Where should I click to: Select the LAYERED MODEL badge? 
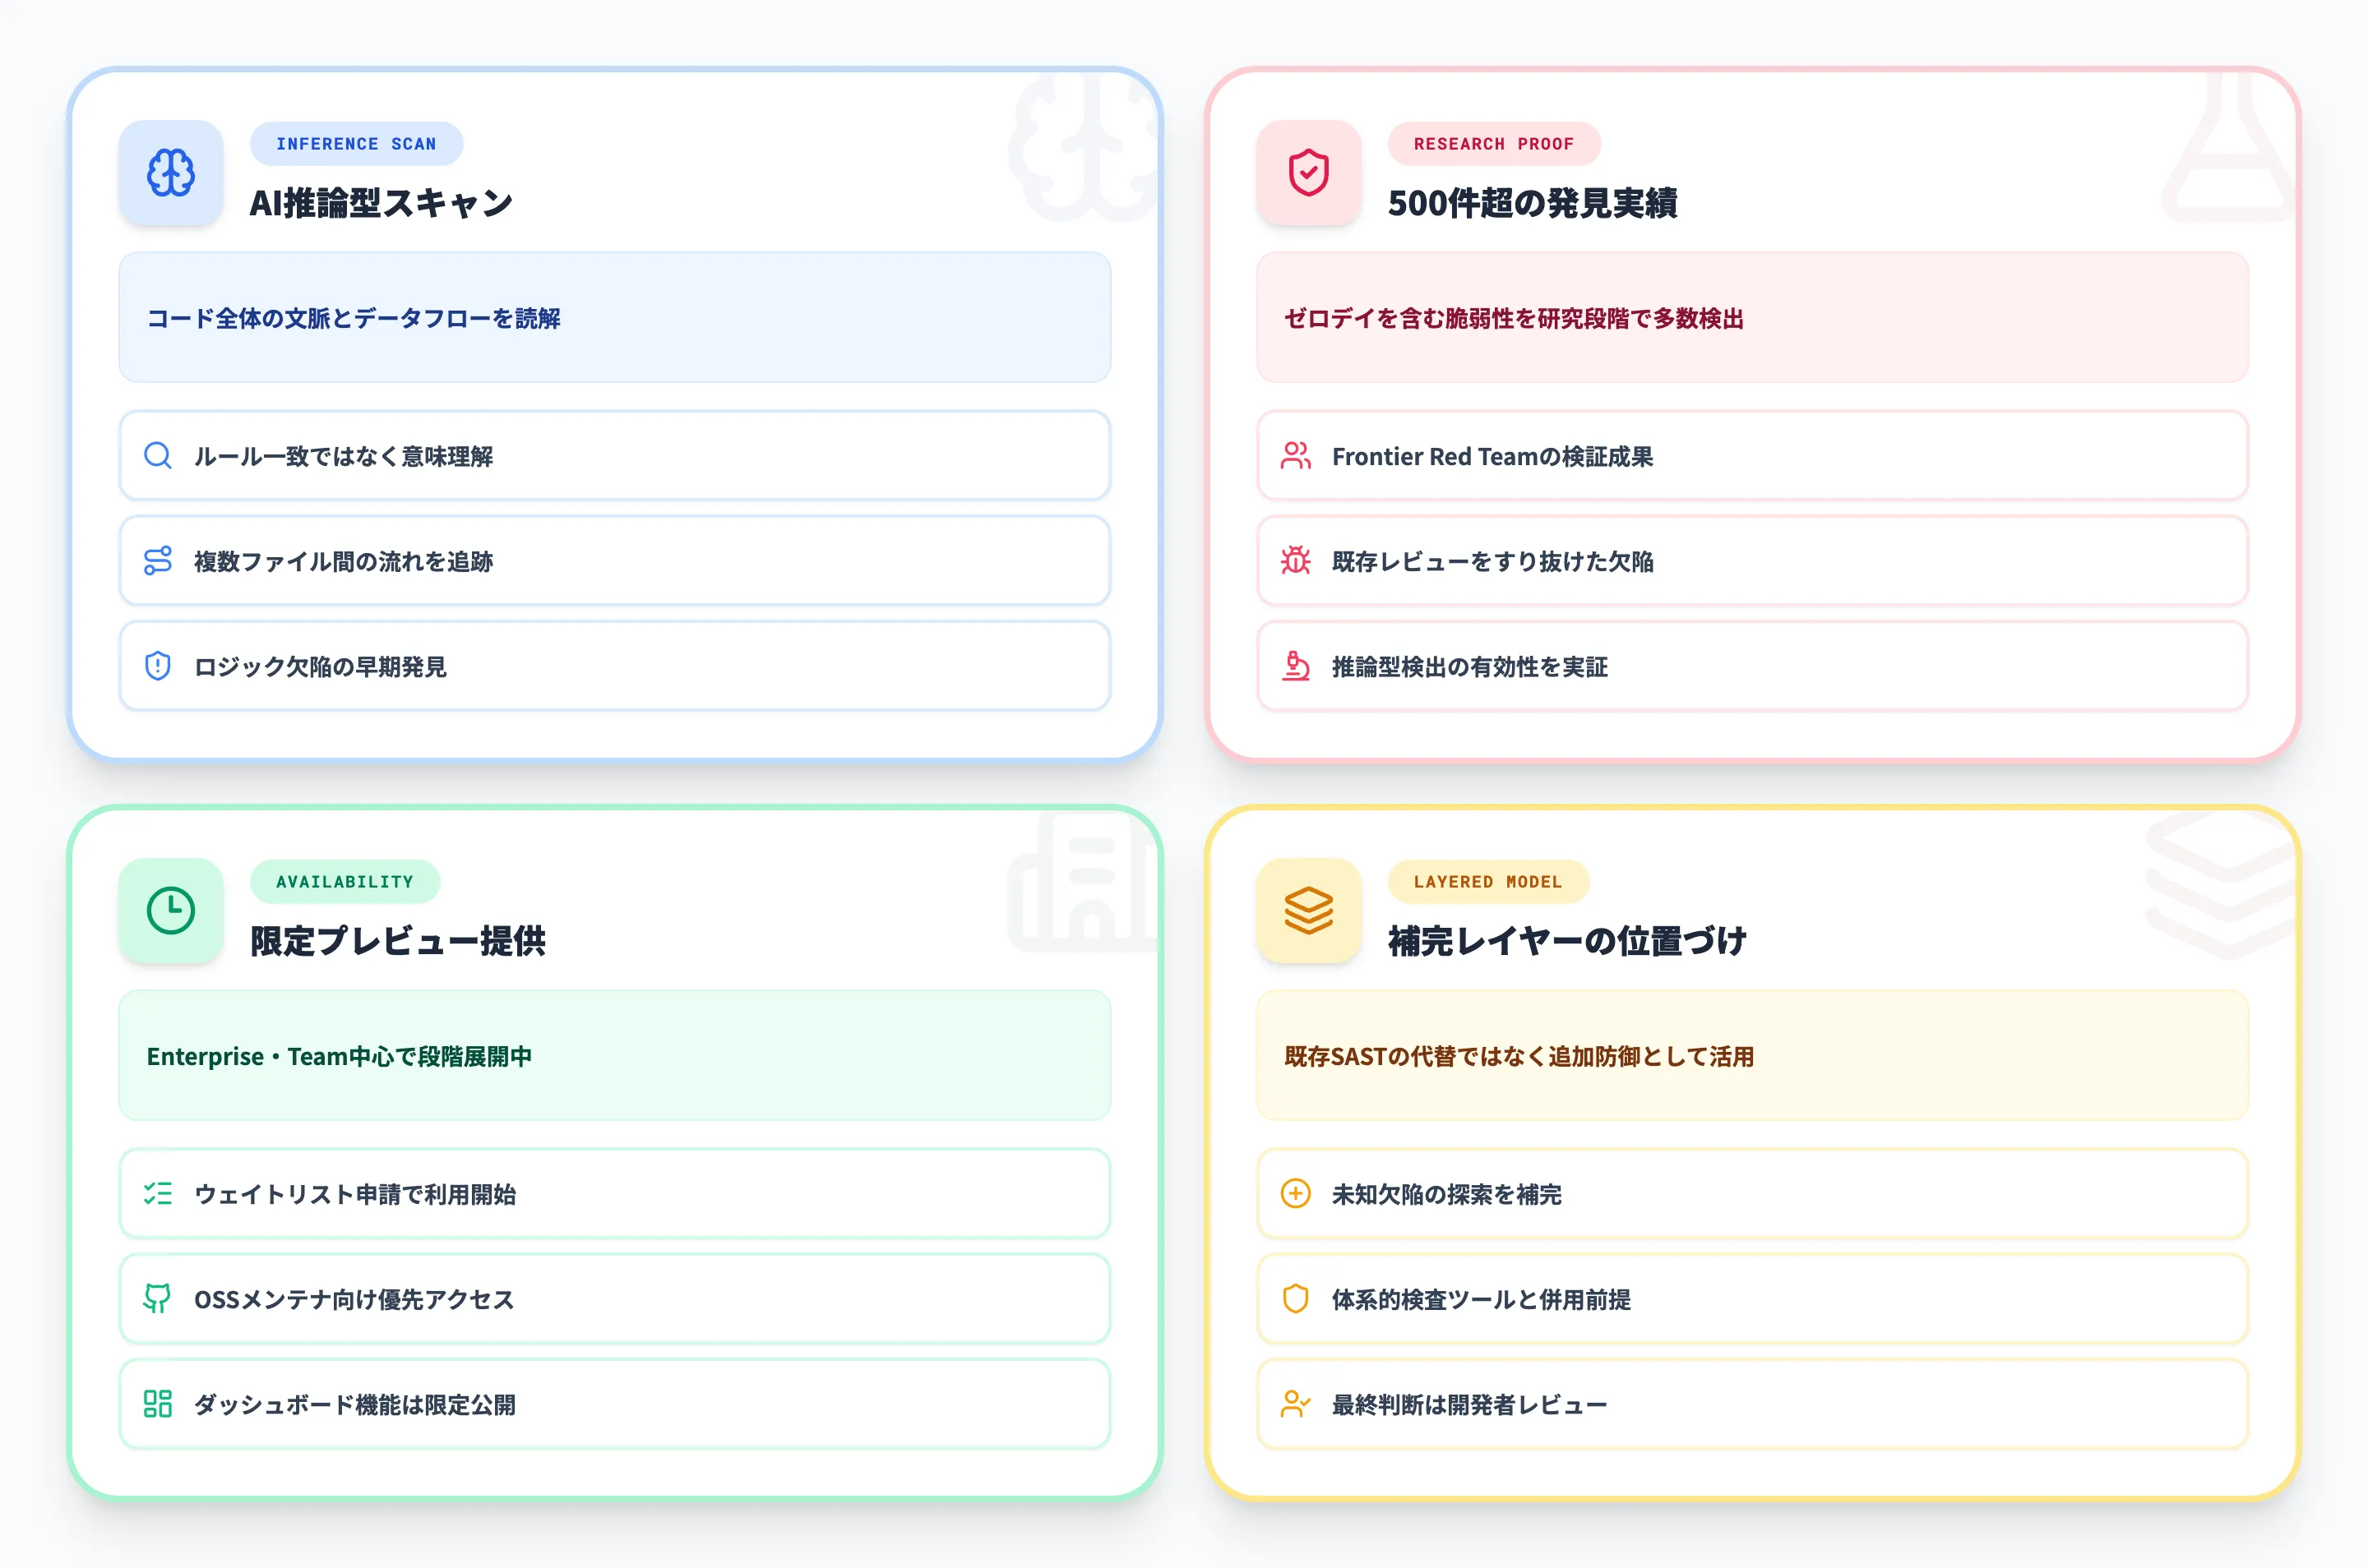click(1488, 881)
